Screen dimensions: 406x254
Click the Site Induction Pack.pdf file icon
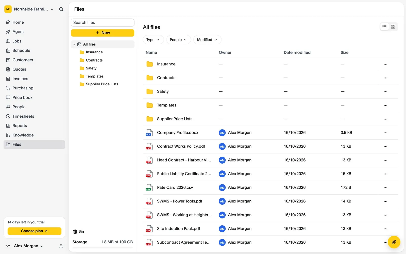tap(149, 229)
